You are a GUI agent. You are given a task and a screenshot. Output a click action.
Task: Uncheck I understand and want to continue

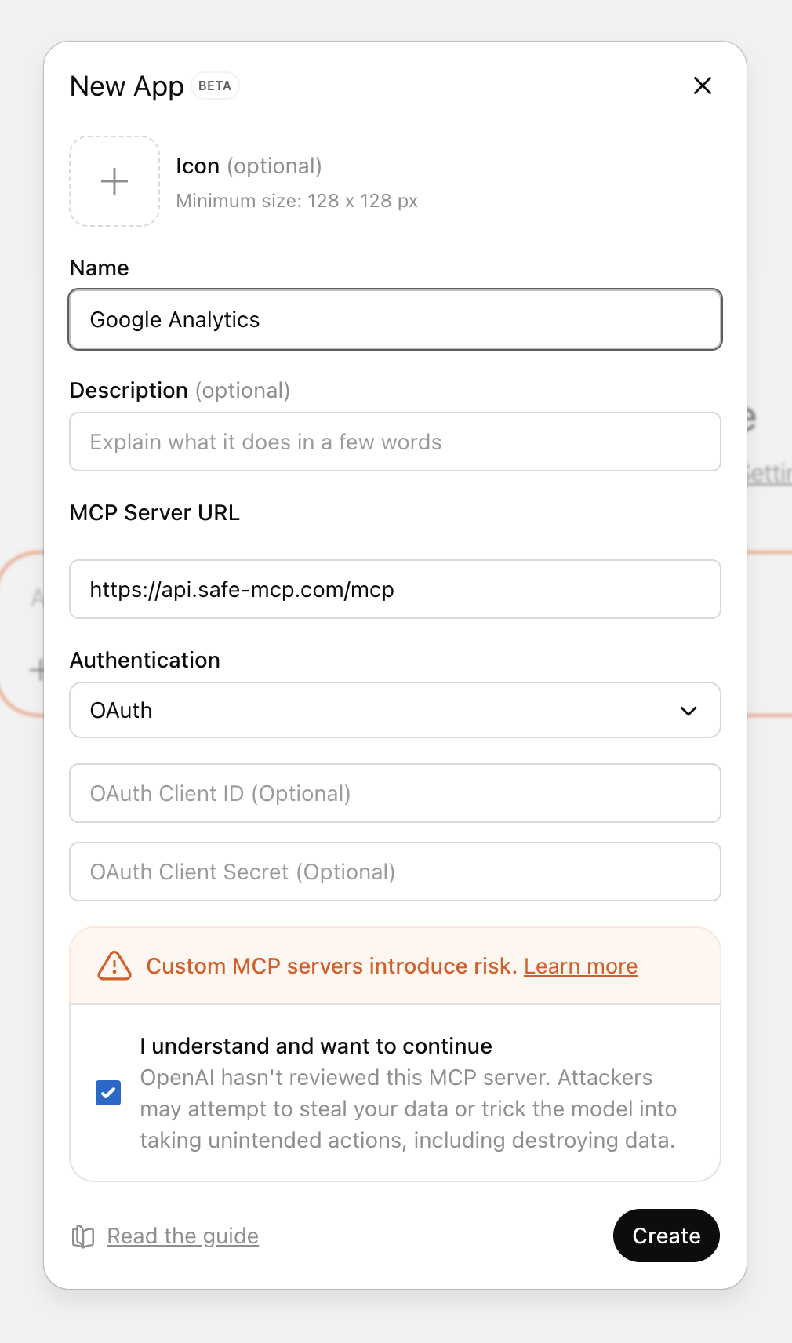click(x=108, y=1093)
